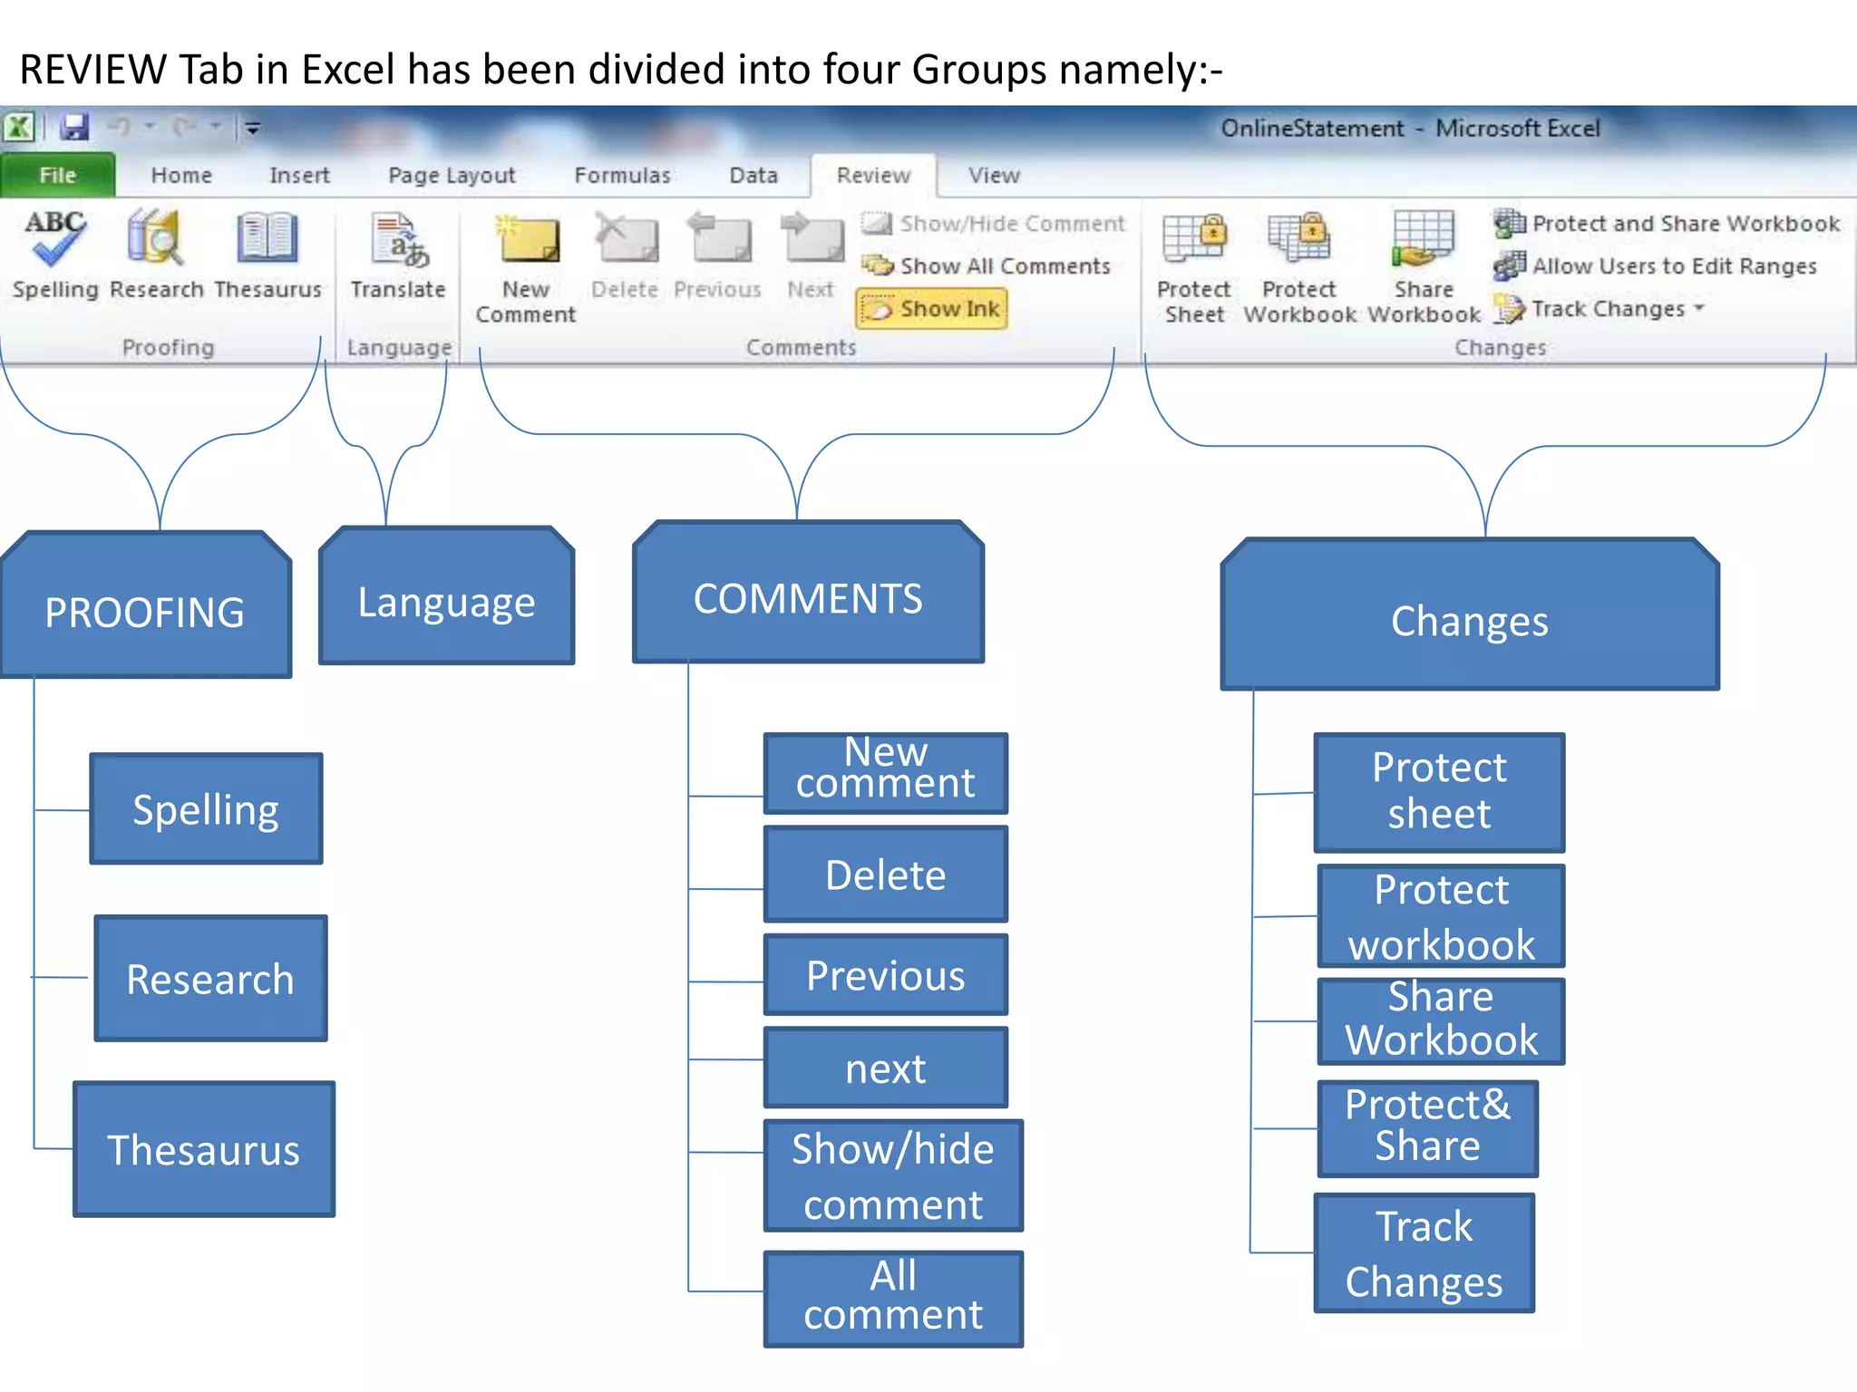Switch to the Formulas tab
This screenshot has width=1857, height=1392.
622,176
